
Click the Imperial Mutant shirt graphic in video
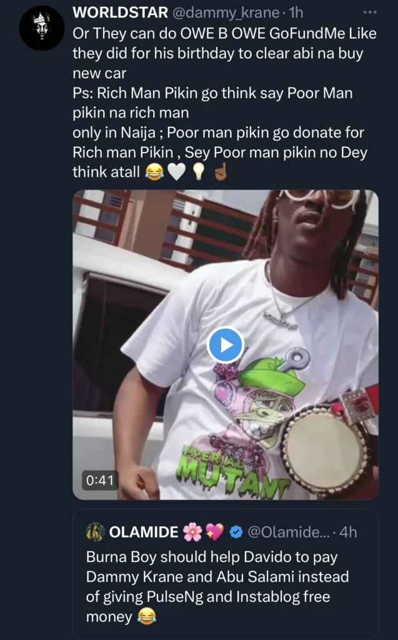[x=250, y=425]
